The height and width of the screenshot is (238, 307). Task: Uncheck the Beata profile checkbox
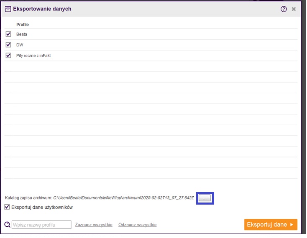click(8, 34)
